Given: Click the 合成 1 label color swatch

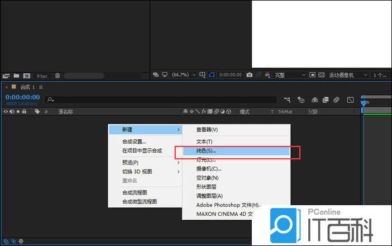Looking at the screenshot, I should coord(14,87).
